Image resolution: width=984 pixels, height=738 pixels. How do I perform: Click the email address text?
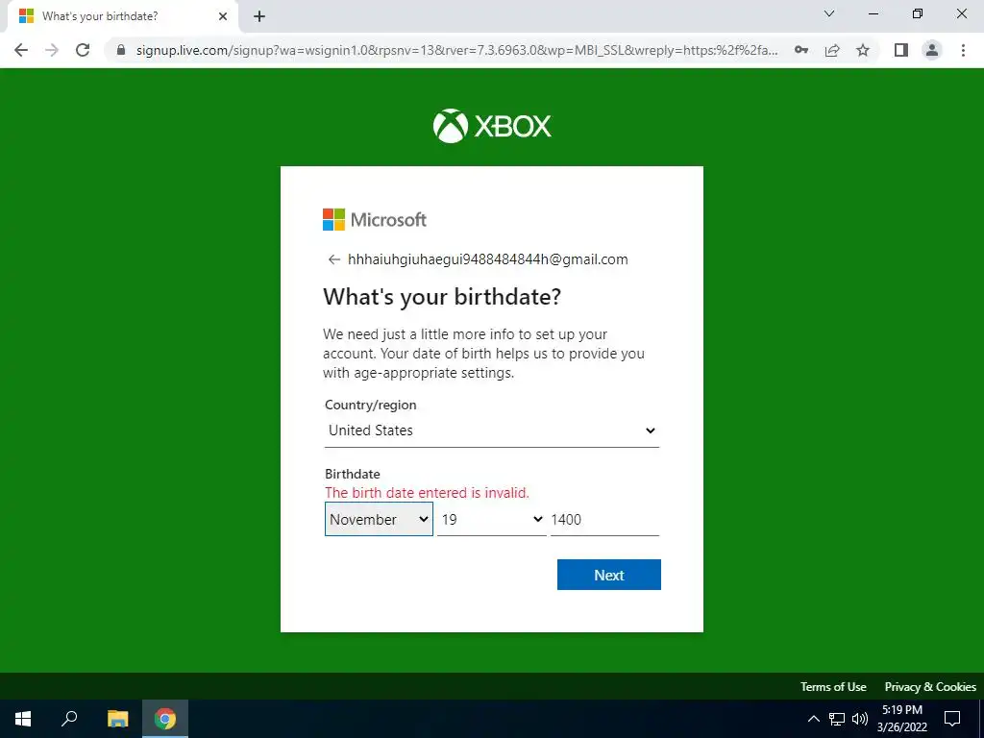click(487, 259)
